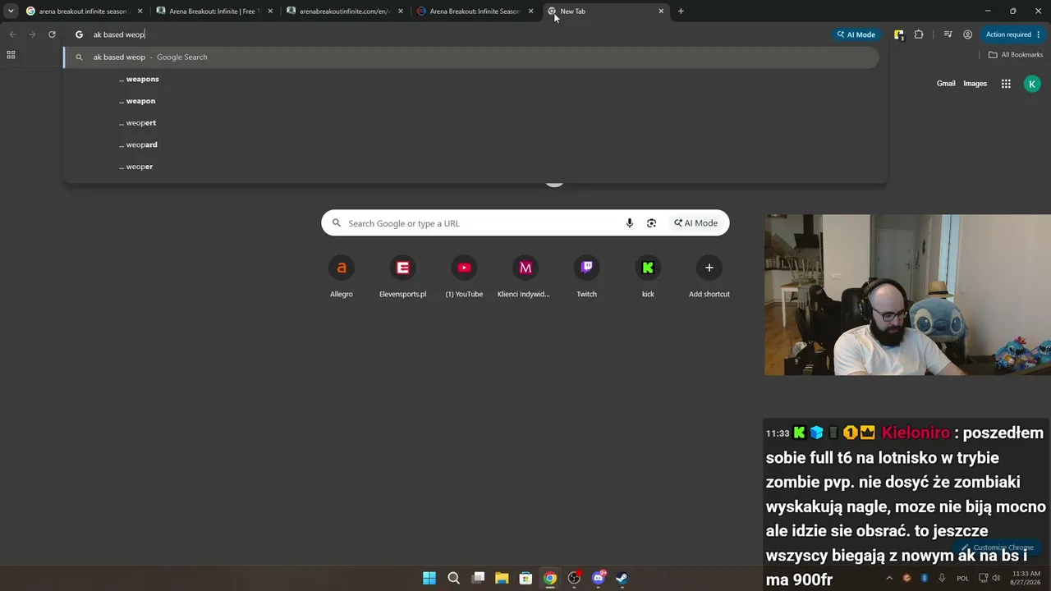Open the All Bookmarks folder
The image size is (1051, 591).
point(1016,55)
